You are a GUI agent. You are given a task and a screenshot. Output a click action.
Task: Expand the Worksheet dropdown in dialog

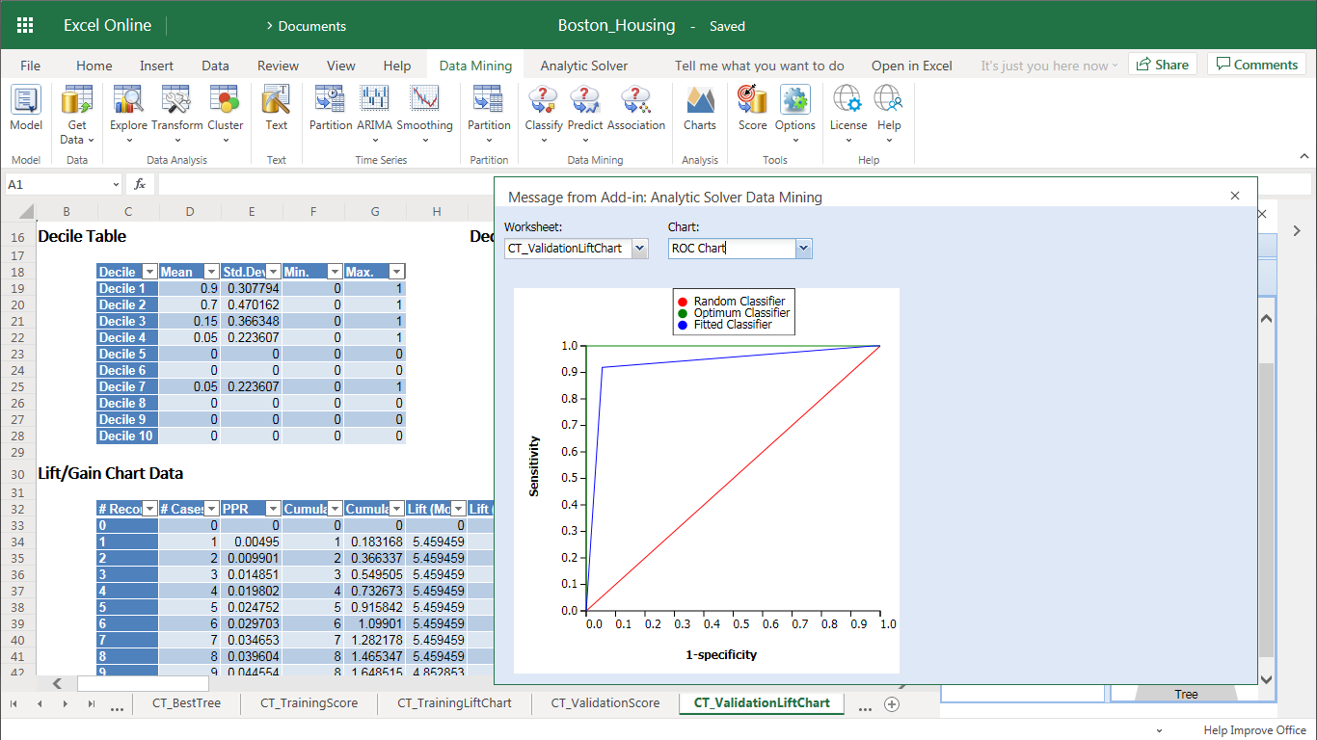point(639,249)
